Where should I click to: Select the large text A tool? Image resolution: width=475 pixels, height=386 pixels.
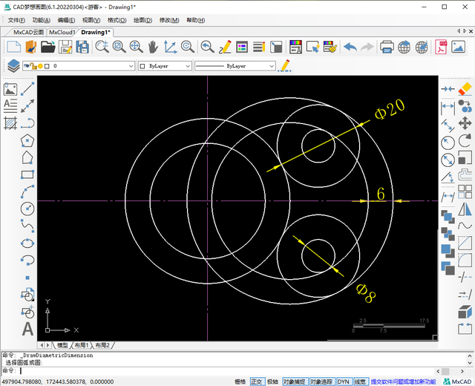click(27, 329)
